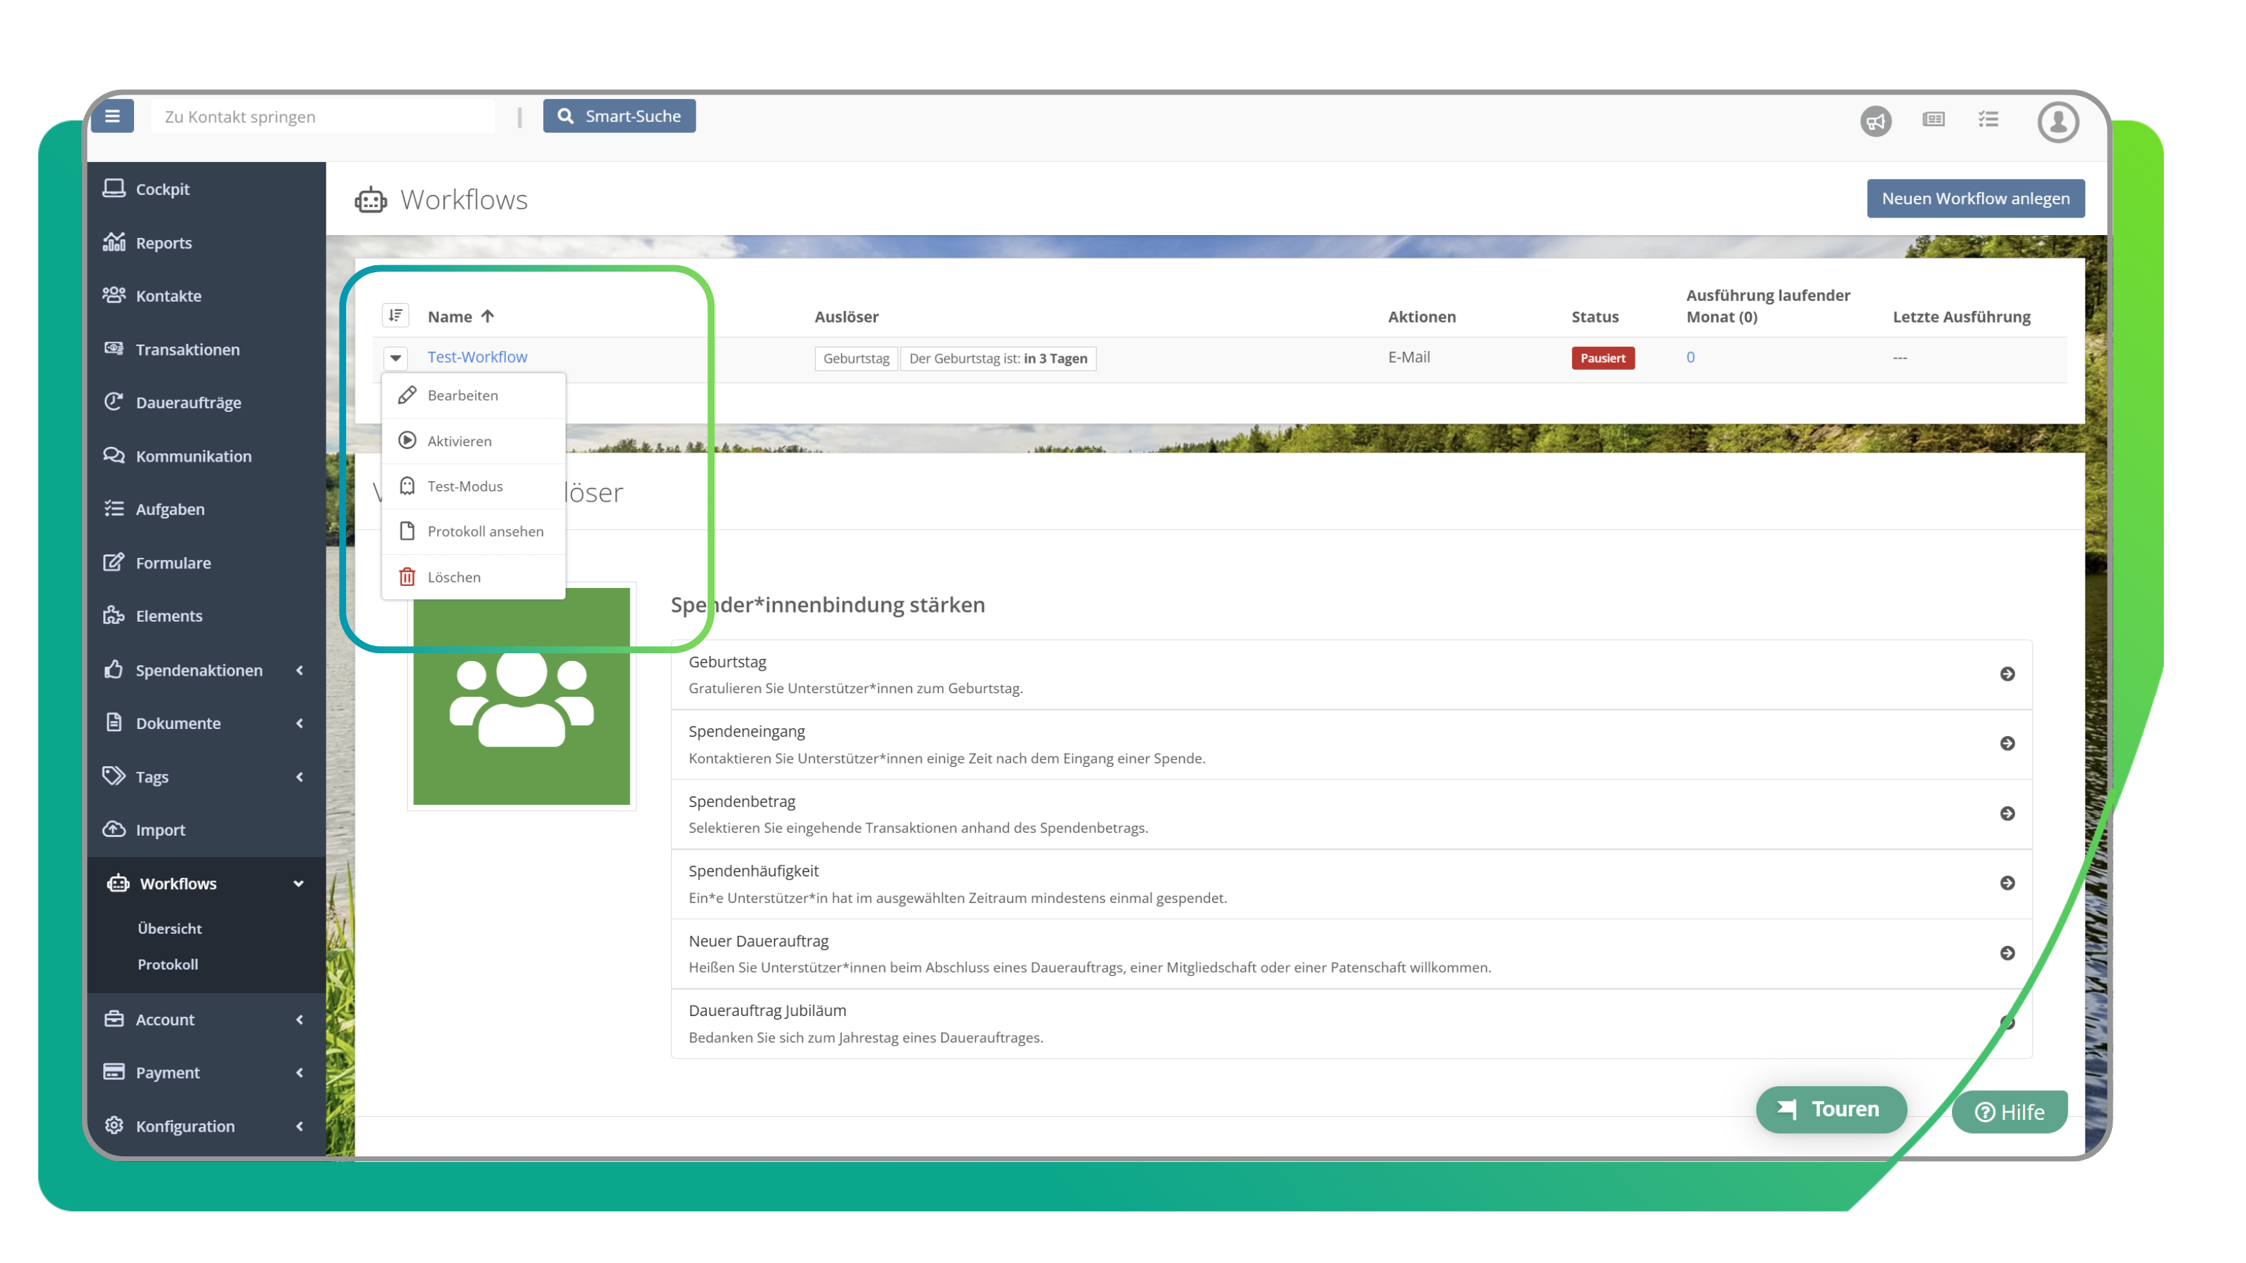
Task: Collapse the Workflows sidebar section
Action: click(x=299, y=883)
